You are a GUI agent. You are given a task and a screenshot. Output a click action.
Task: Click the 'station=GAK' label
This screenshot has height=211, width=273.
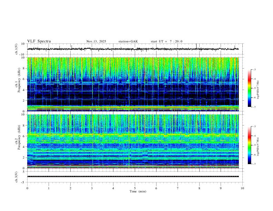128,41
